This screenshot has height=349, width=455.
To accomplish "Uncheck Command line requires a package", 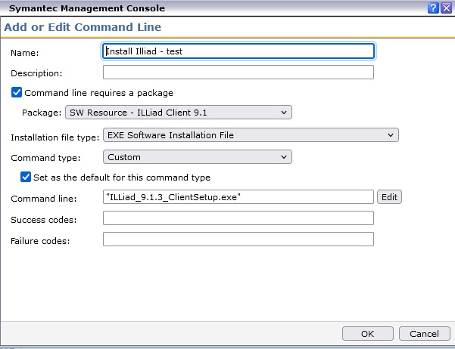I will 17,92.
